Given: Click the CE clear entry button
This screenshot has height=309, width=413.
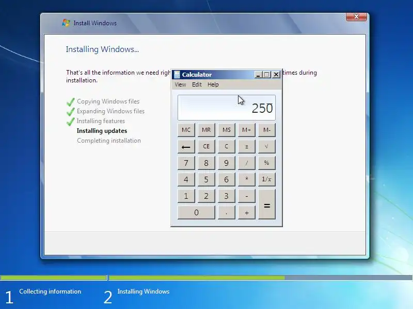Looking at the screenshot, I should coord(206,147).
